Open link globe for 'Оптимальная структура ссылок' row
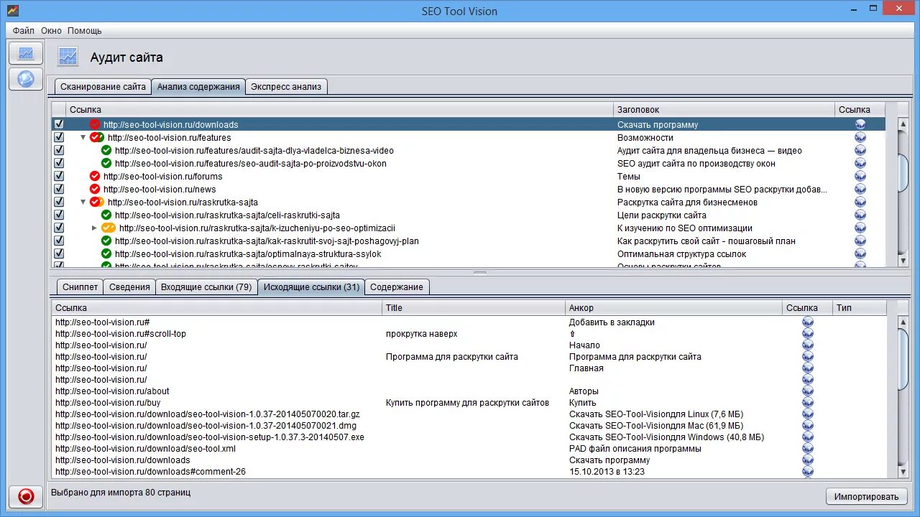 860,253
